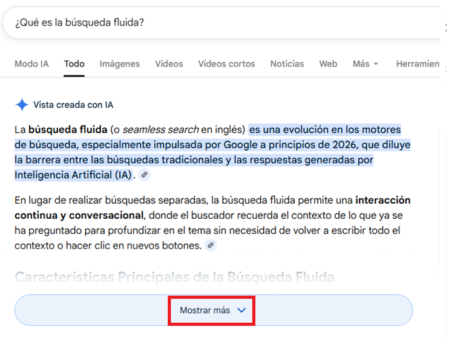The image size is (449, 341).
Task: Open the Imágenes tab
Action: coord(120,64)
